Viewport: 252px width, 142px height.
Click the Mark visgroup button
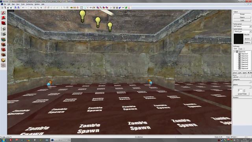coord(245,73)
